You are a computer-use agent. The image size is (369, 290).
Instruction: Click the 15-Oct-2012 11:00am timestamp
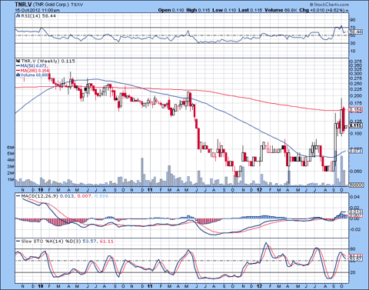coord(37,10)
